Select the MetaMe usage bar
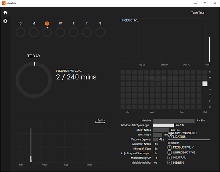The image size is (220, 172). coord(173,120)
